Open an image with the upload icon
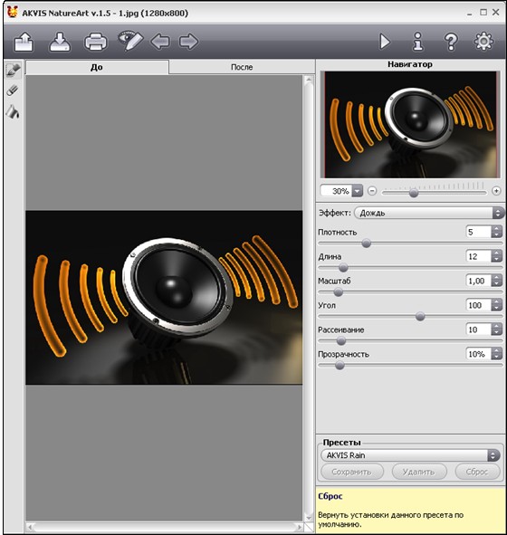 click(x=24, y=42)
